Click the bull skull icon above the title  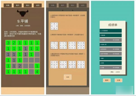point(23,13)
